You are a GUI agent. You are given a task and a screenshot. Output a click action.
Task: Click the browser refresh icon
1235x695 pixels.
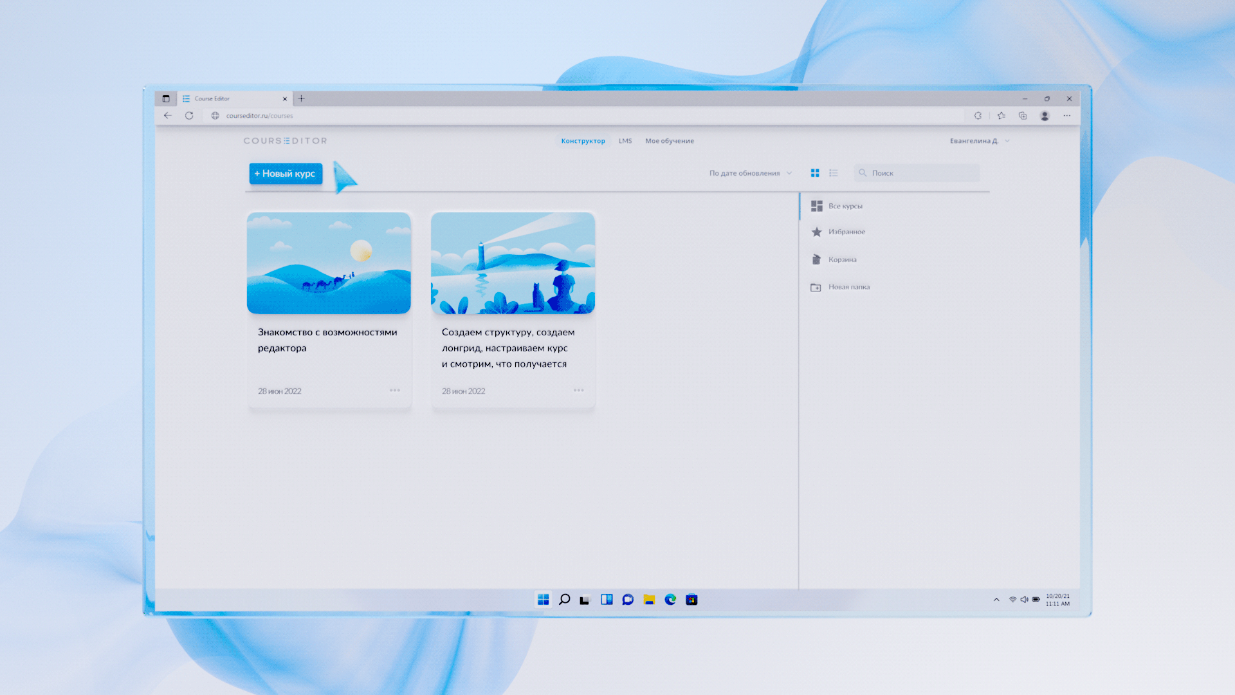(189, 116)
